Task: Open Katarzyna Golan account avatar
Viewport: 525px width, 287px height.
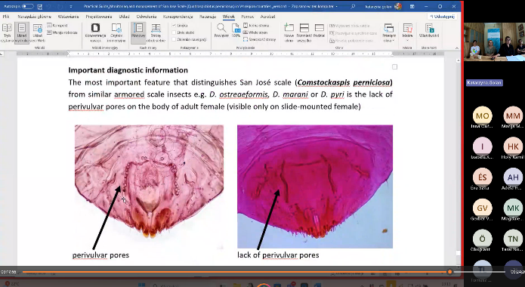Action: (x=398, y=6)
